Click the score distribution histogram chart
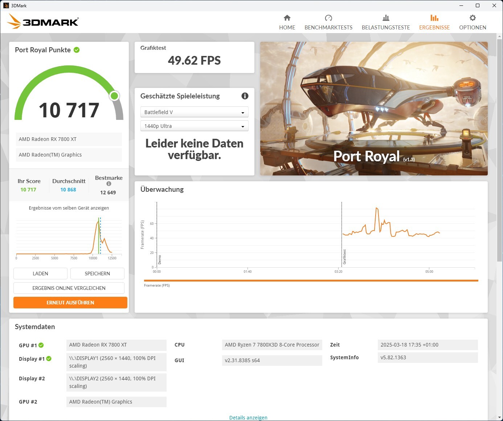Screen dimensions: 503x421 69,238
